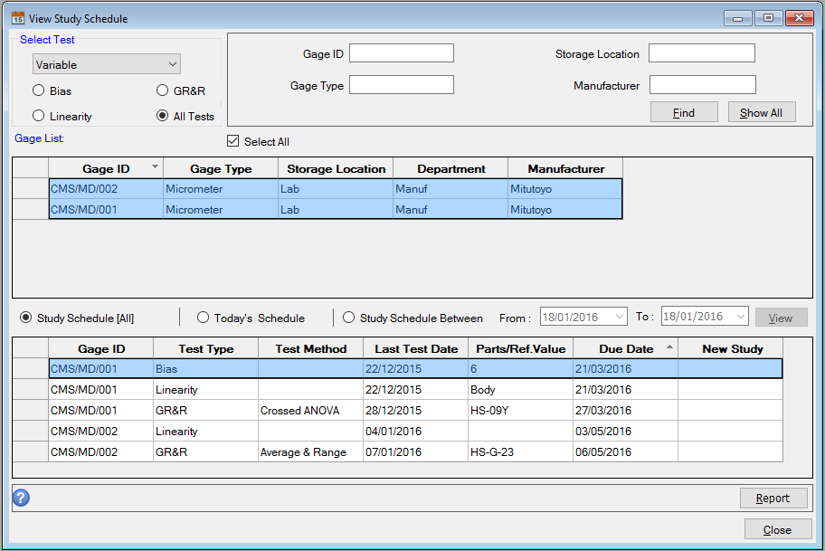Click the Show All button

pyautogui.click(x=762, y=112)
